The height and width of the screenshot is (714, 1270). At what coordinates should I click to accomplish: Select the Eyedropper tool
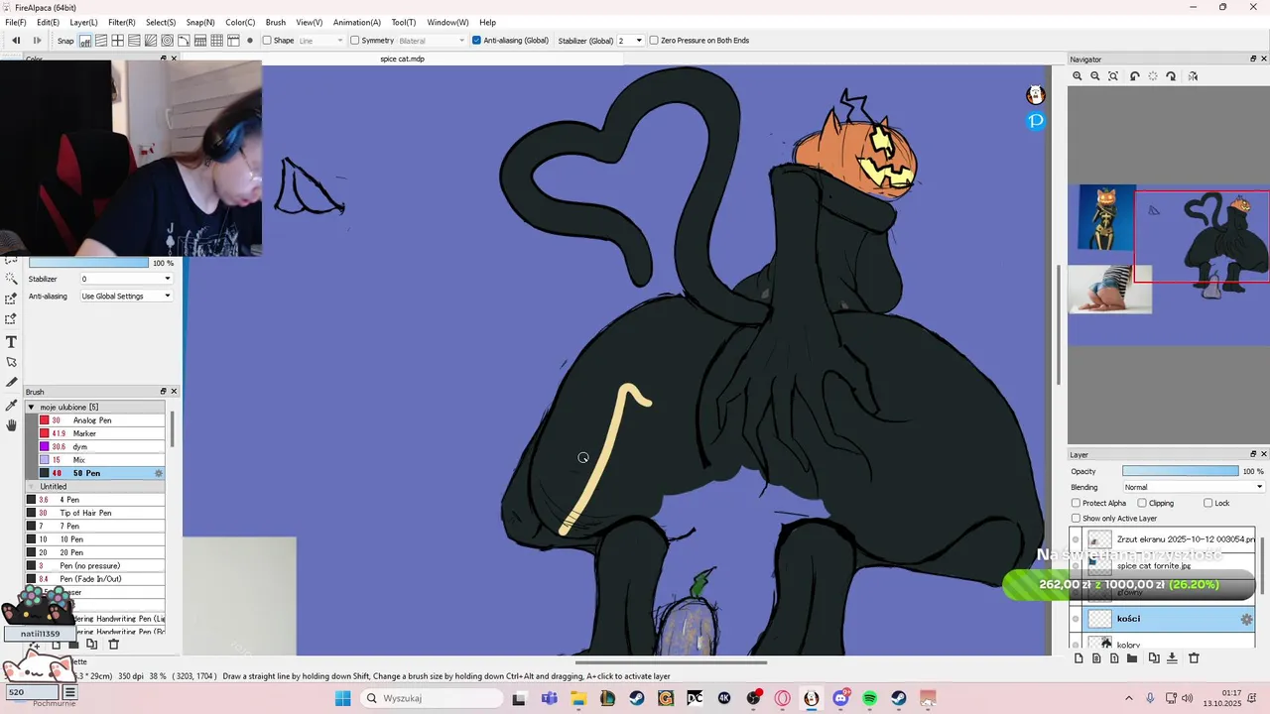(11, 405)
